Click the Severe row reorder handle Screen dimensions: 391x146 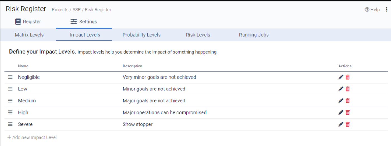(10, 124)
